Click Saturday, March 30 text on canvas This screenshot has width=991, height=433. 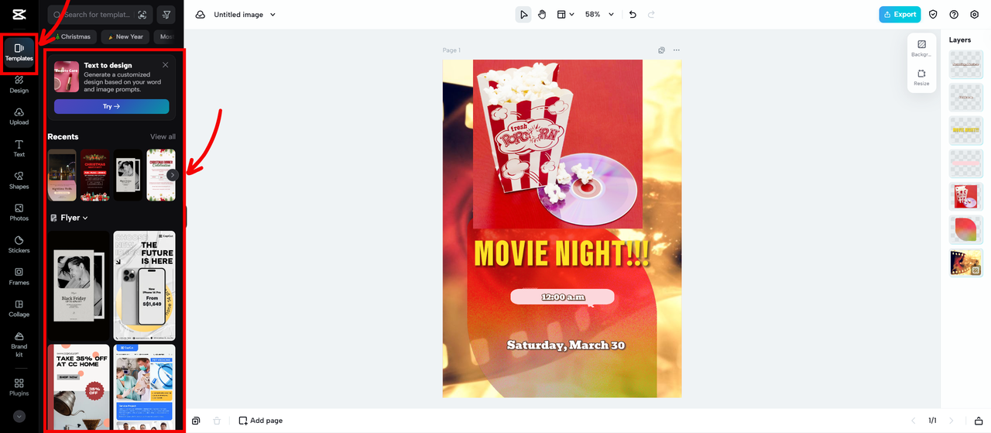(x=565, y=345)
